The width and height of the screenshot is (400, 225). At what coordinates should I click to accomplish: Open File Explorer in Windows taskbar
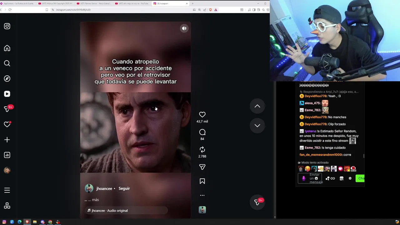35,222
